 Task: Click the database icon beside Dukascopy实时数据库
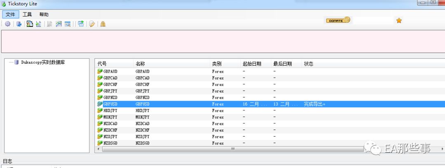tap(16, 62)
